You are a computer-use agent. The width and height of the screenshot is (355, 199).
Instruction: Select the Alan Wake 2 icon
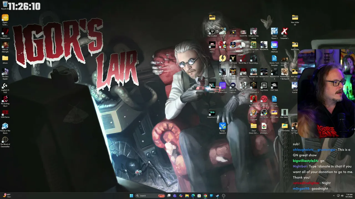[x=285, y=114]
